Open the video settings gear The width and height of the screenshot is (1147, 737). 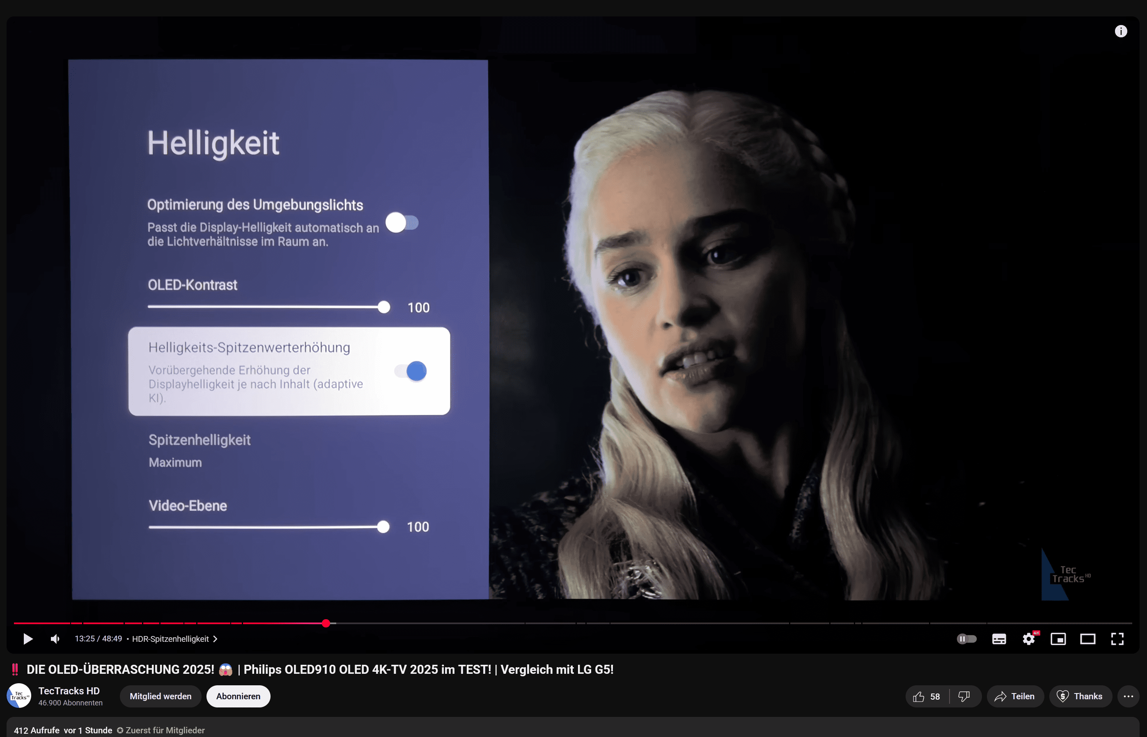1028,639
